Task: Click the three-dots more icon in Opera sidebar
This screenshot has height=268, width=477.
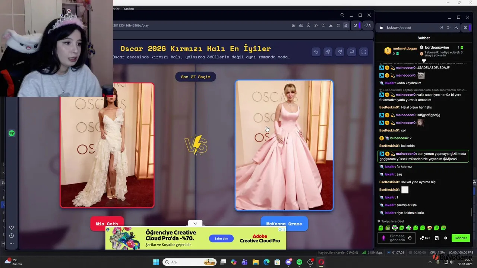Action: pyautogui.click(x=12, y=244)
